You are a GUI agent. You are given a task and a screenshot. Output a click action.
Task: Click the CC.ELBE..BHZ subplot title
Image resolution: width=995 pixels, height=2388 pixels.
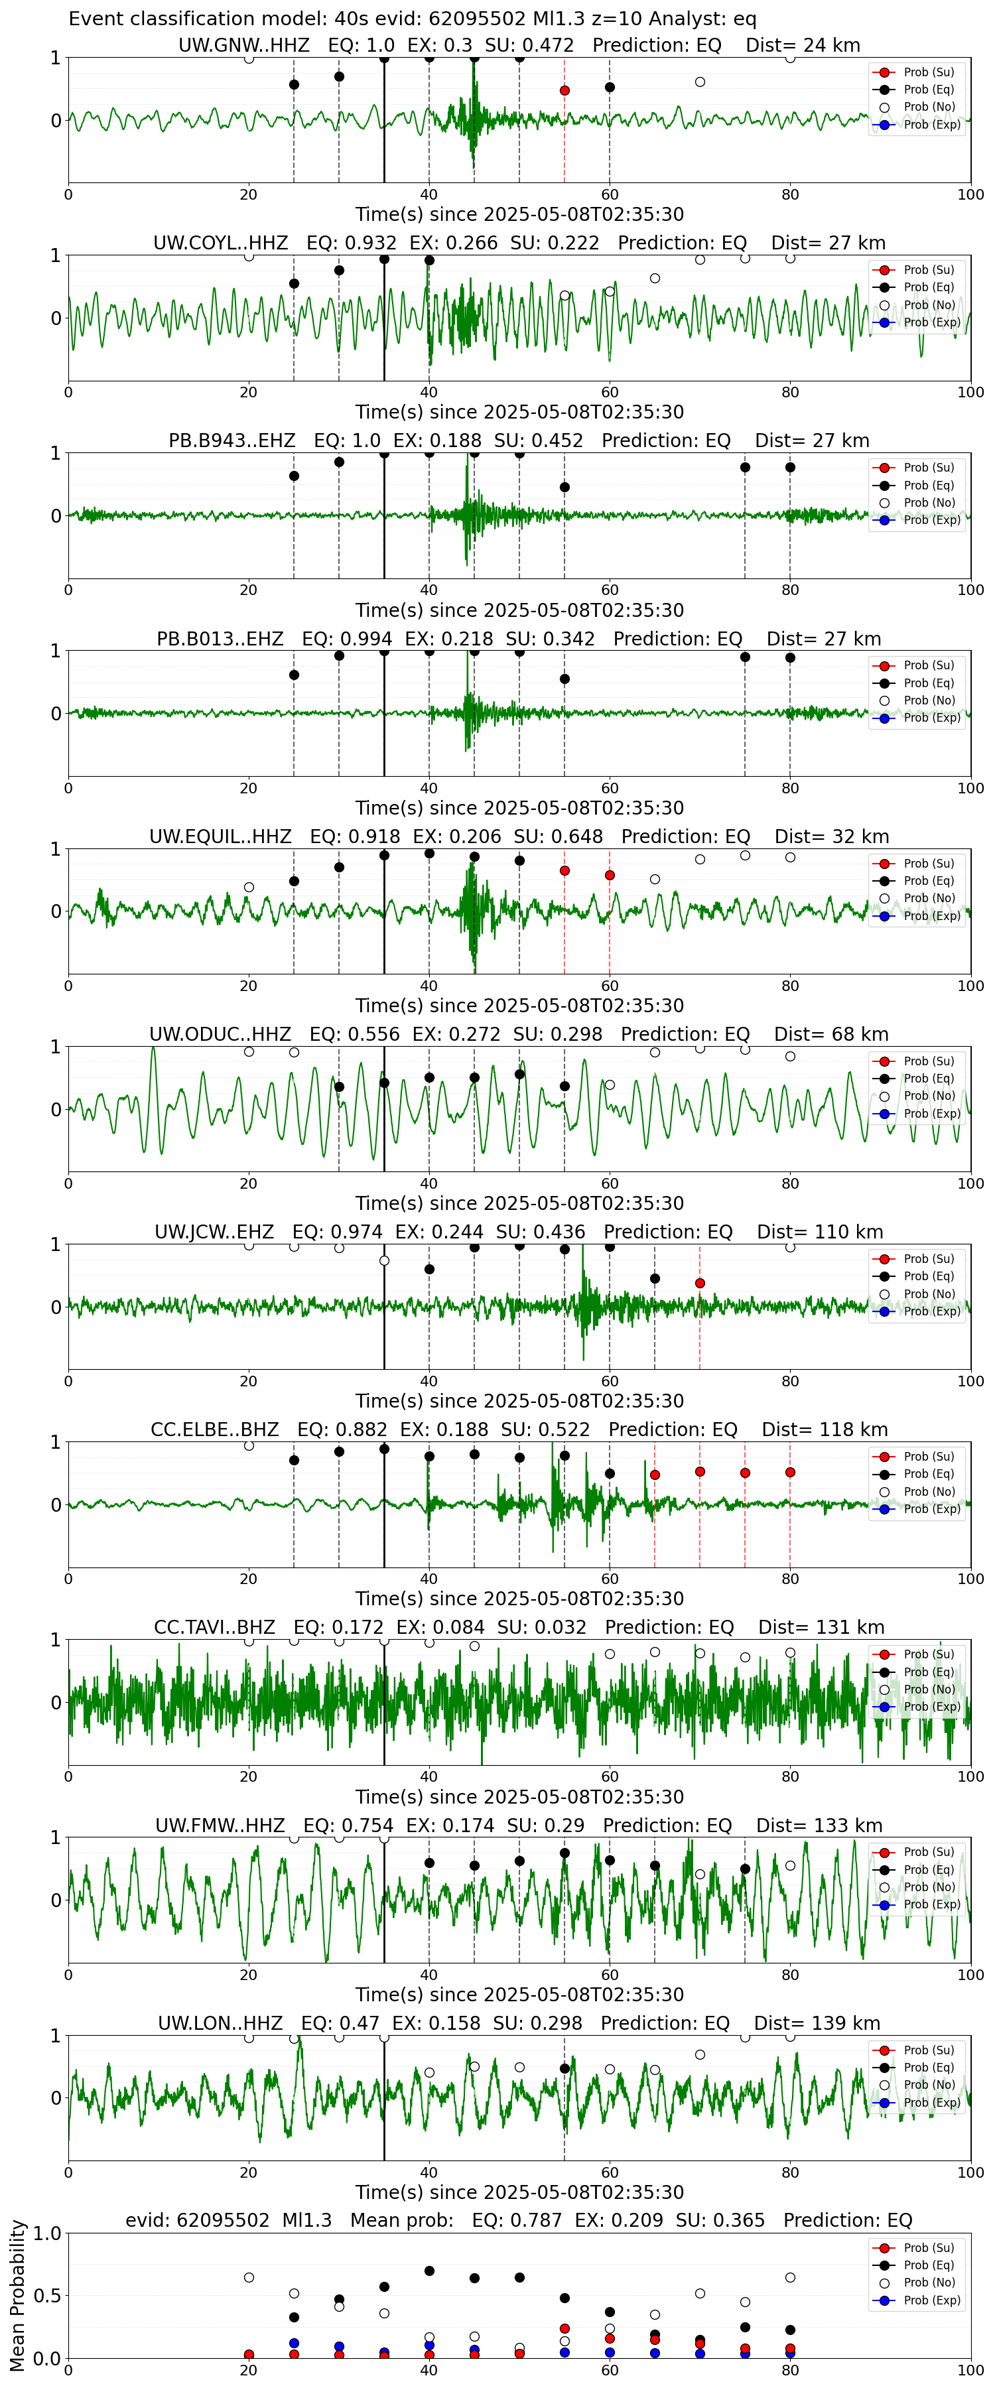click(x=519, y=1429)
